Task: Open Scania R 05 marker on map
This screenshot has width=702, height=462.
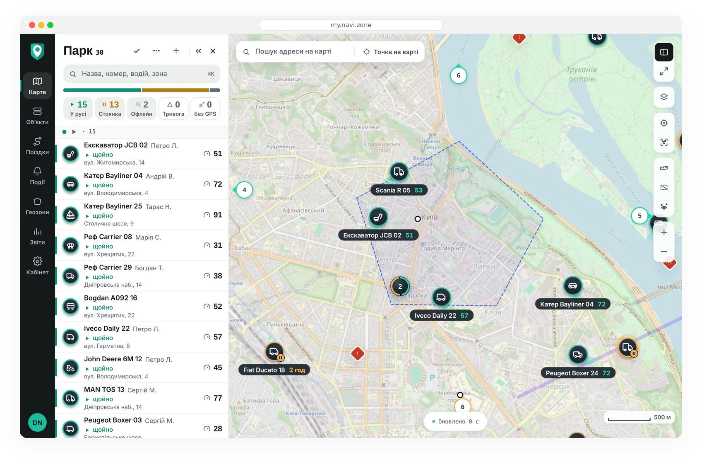Action: [399, 172]
